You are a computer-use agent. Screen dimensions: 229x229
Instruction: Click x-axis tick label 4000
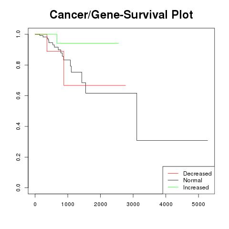(x=166, y=204)
